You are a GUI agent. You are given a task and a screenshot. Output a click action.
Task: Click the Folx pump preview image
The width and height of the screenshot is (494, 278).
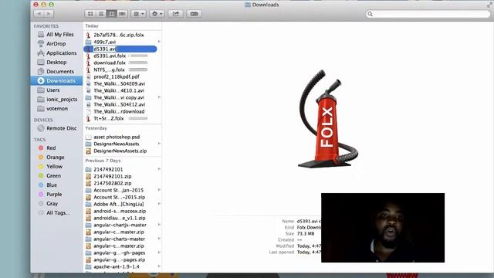tap(327, 118)
